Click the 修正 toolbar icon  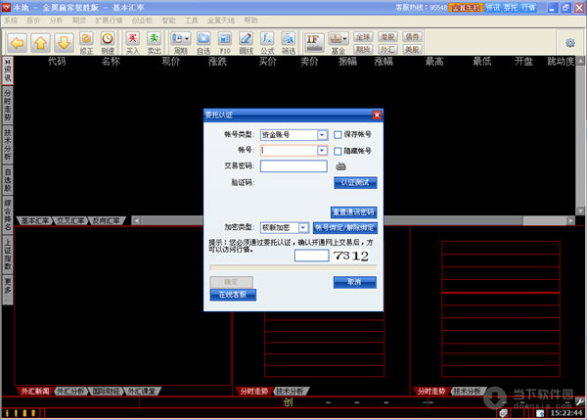[x=86, y=43]
